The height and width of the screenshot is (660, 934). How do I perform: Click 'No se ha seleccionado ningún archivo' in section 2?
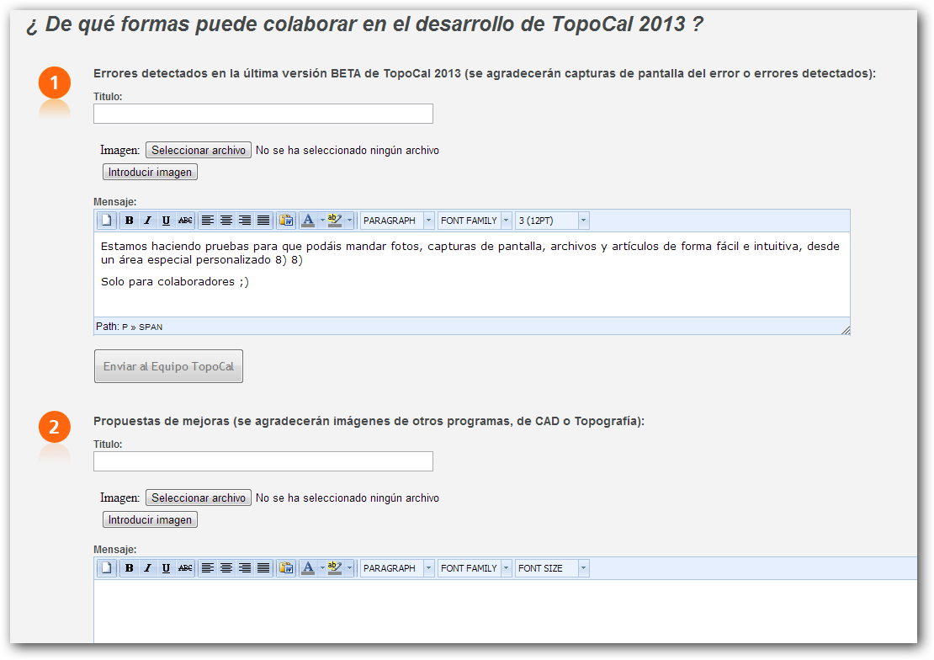point(348,498)
